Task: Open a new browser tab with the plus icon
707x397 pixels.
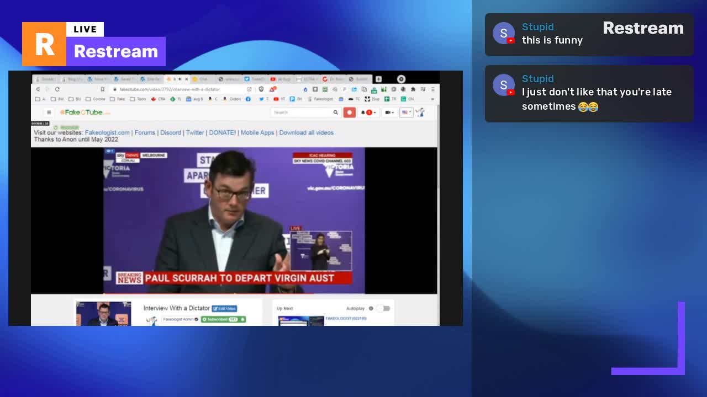Action: coord(378,79)
